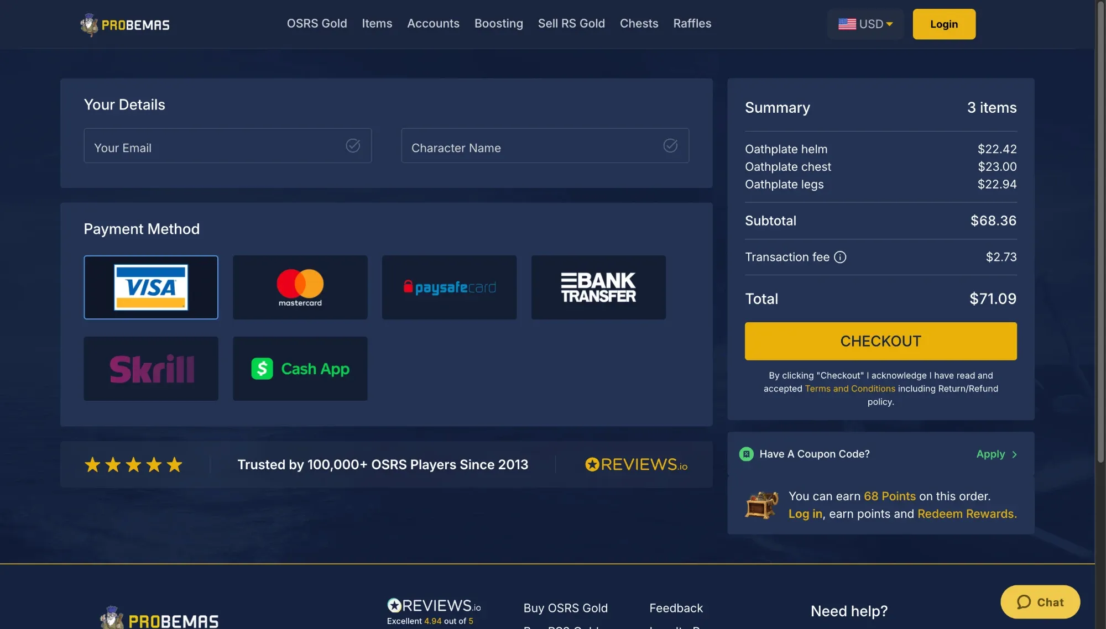Select Mastercard payment method
The height and width of the screenshot is (629, 1106).
[x=300, y=287]
